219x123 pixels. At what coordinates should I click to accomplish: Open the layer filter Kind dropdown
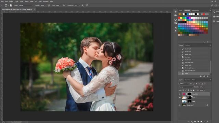pyautogui.click(x=184, y=84)
